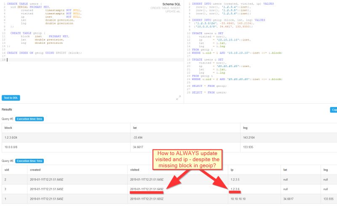Select the -33.494 latitude cell

pyautogui.click(x=185, y=138)
